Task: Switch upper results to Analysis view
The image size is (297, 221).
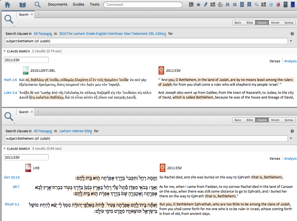Action: pyautogui.click(x=290, y=61)
